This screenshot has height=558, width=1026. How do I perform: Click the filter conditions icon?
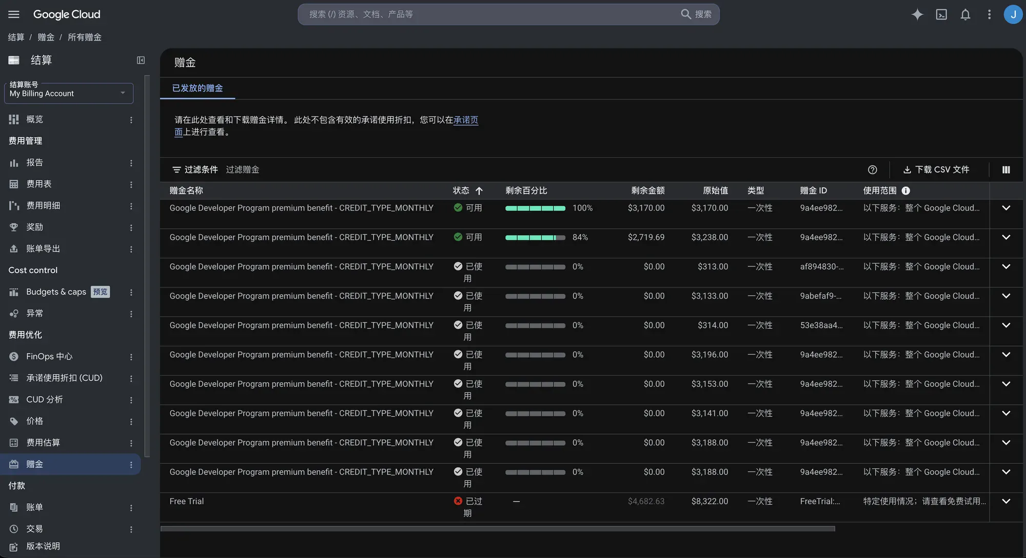point(176,170)
